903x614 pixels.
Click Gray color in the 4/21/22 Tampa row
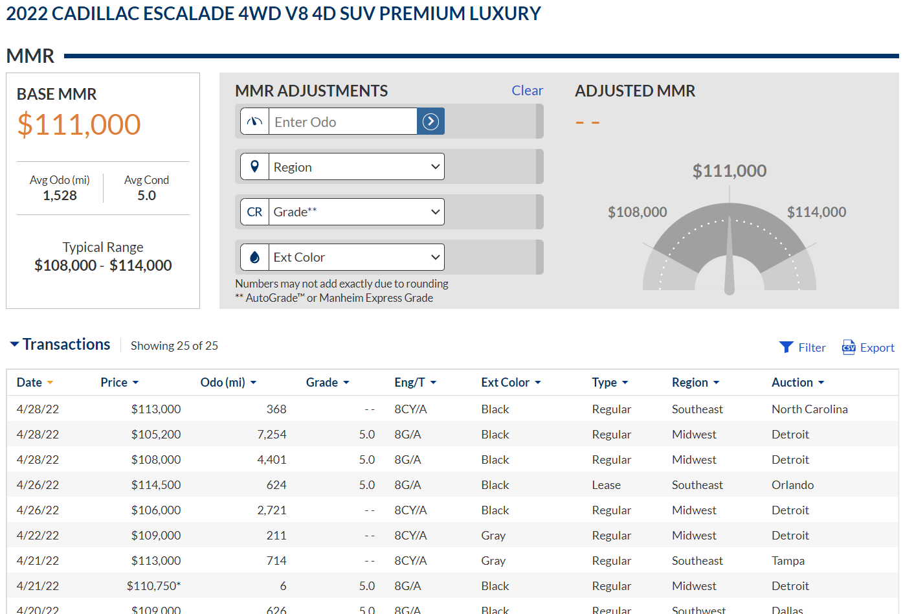click(493, 561)
